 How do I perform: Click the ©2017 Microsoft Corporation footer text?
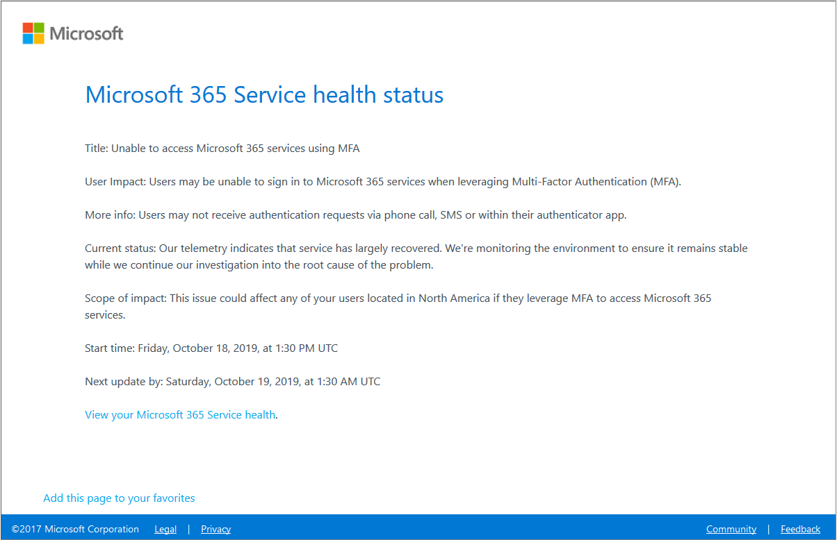click(75, 529)
